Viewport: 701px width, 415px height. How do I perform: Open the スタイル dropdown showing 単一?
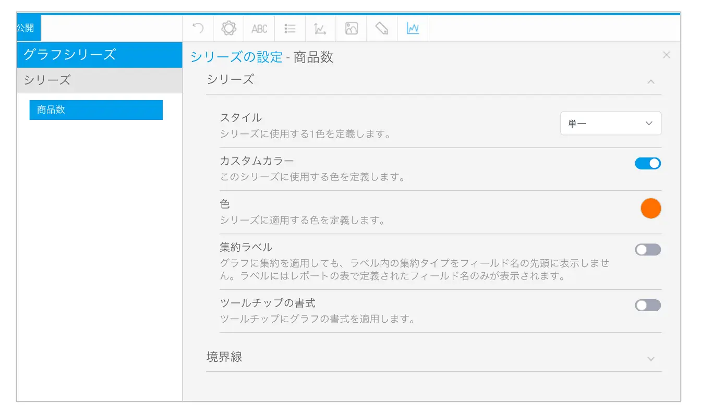[x=610, y=124]
